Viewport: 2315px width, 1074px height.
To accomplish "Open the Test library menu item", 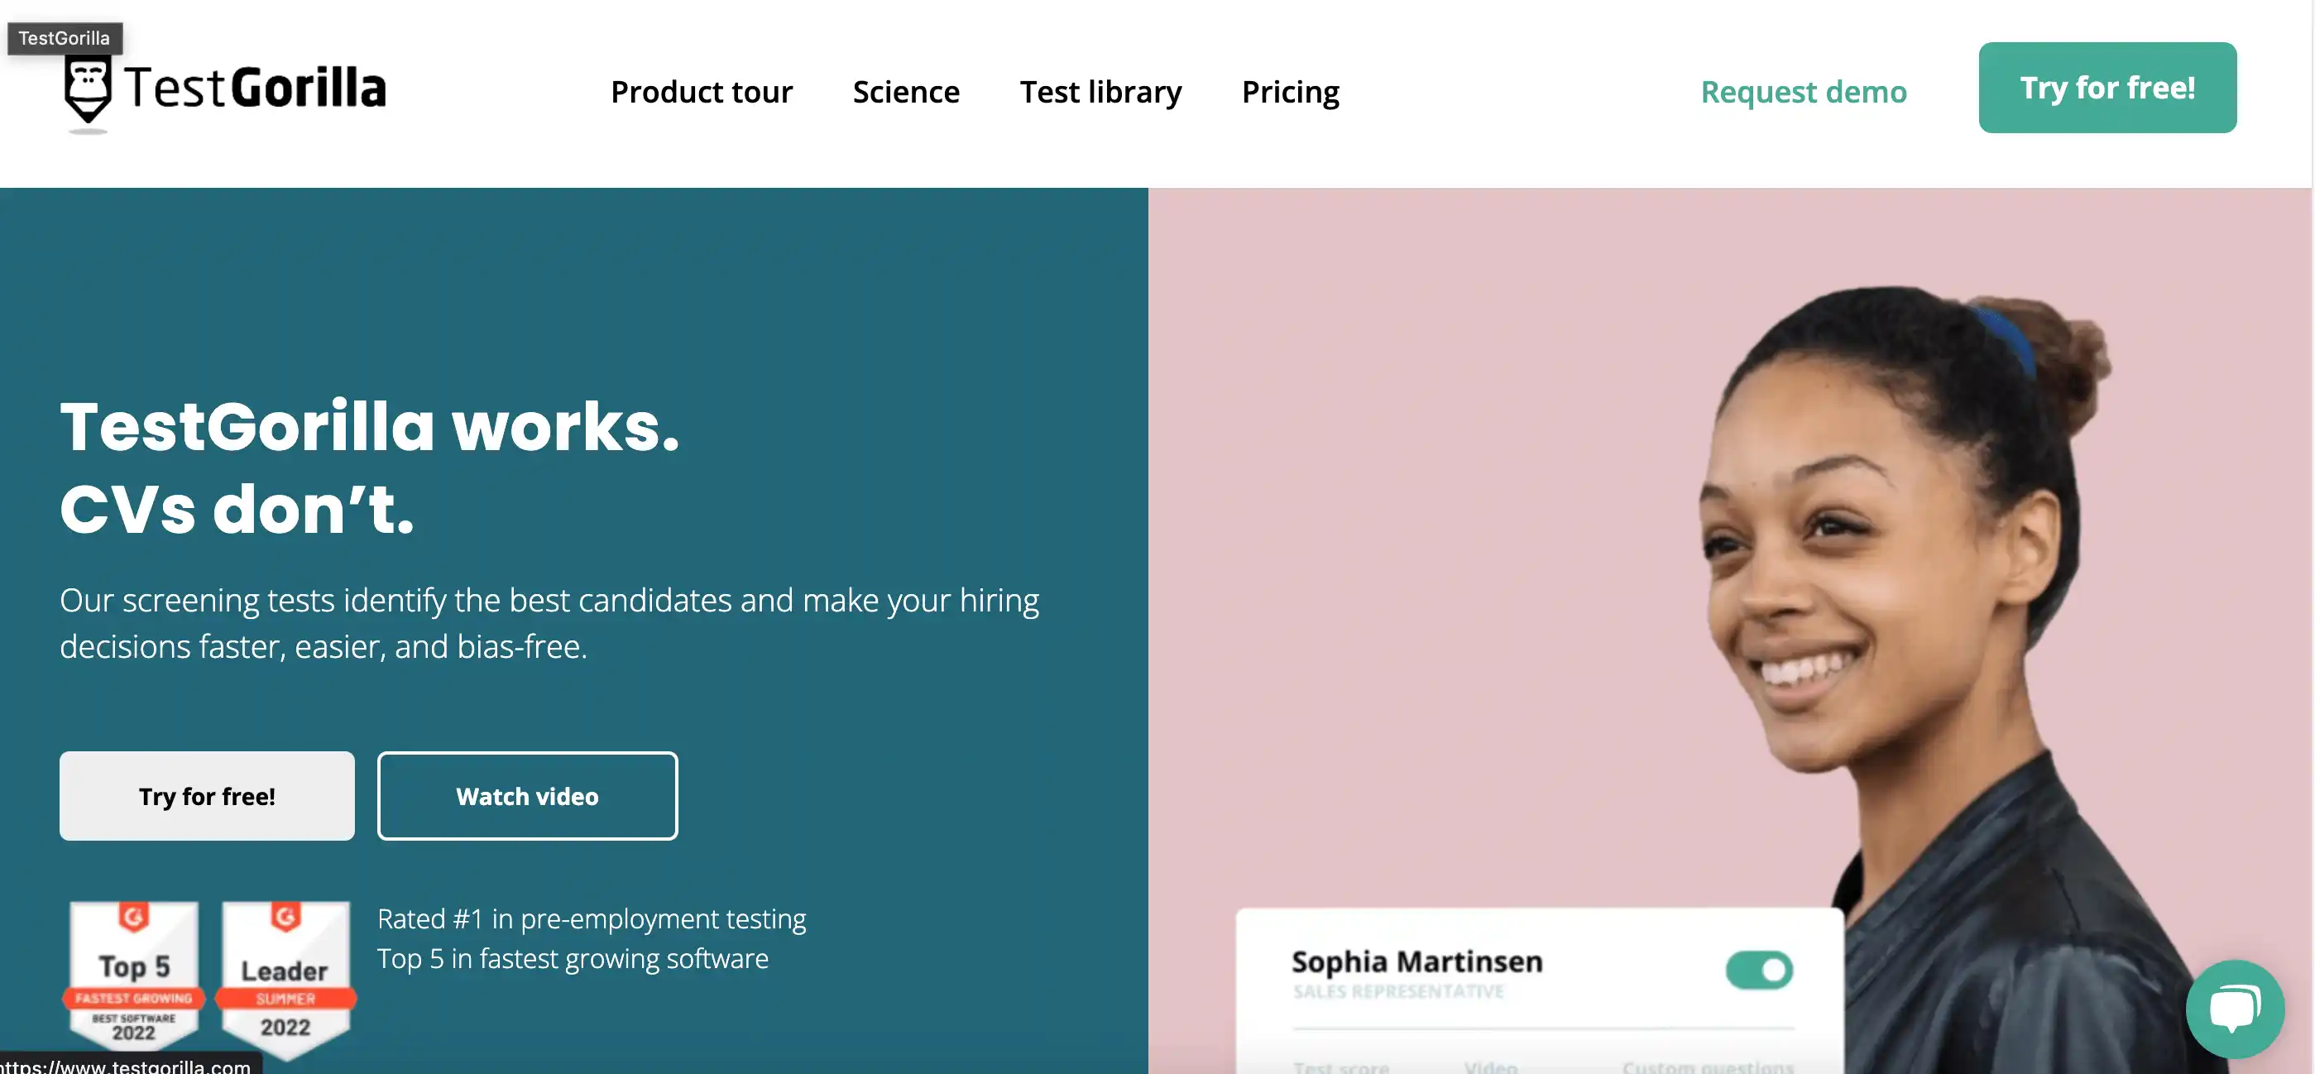I will [1100, 92].
